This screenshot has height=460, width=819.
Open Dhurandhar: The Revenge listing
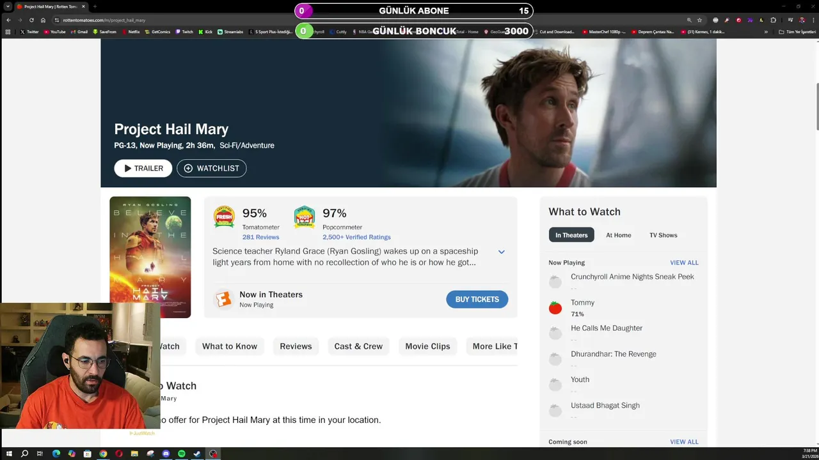(613, 354)
